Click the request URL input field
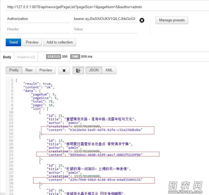Viewport: 209px width, 195px height. click(107, 7)
